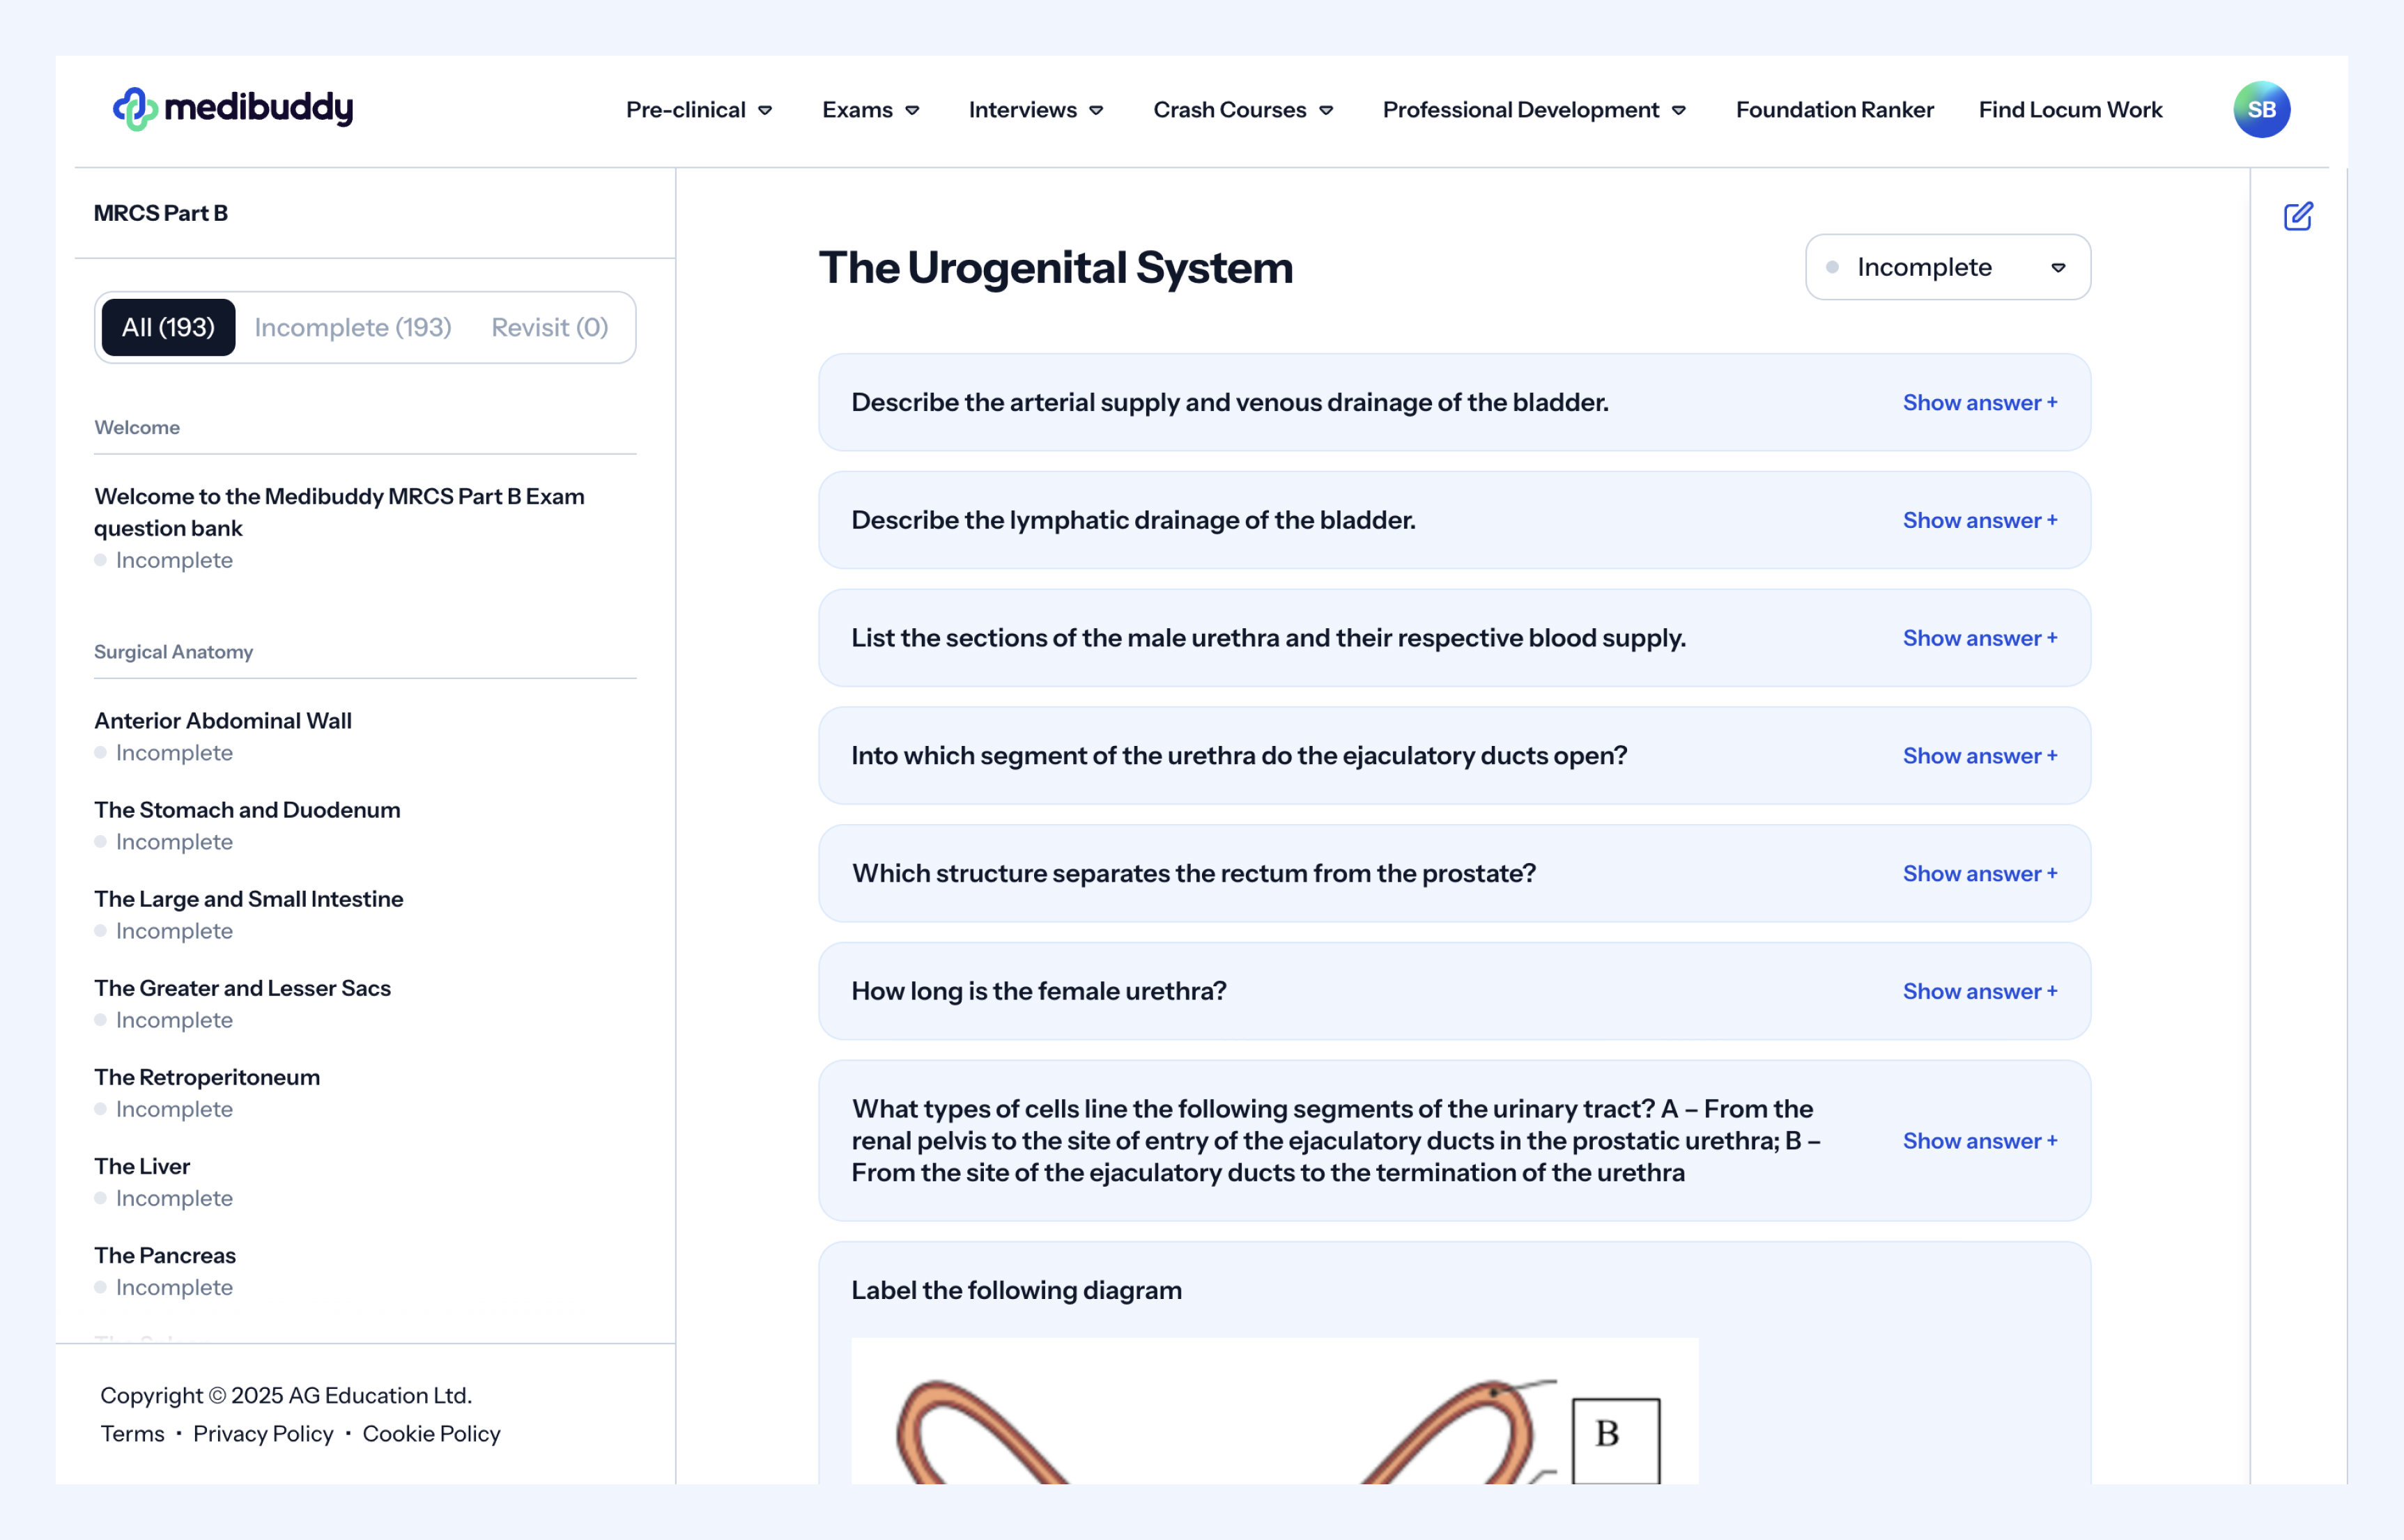The height and width of the screenshot is (1540, 2404).
Task: Click the Crash Courses chevron arrow
Action: coord(1327,111)
